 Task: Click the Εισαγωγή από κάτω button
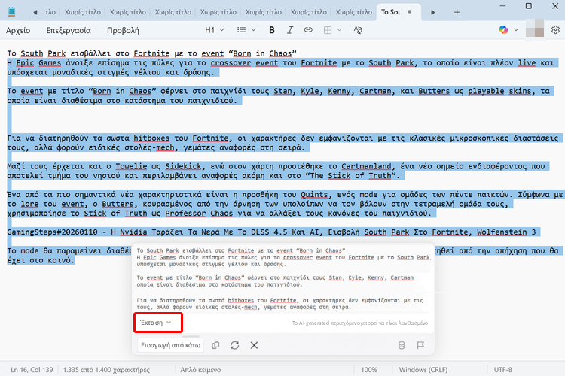(x=169, y=345)
